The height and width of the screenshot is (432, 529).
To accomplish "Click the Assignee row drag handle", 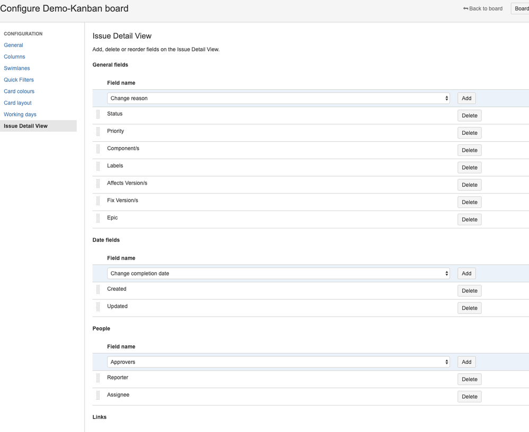I will 98,394.
